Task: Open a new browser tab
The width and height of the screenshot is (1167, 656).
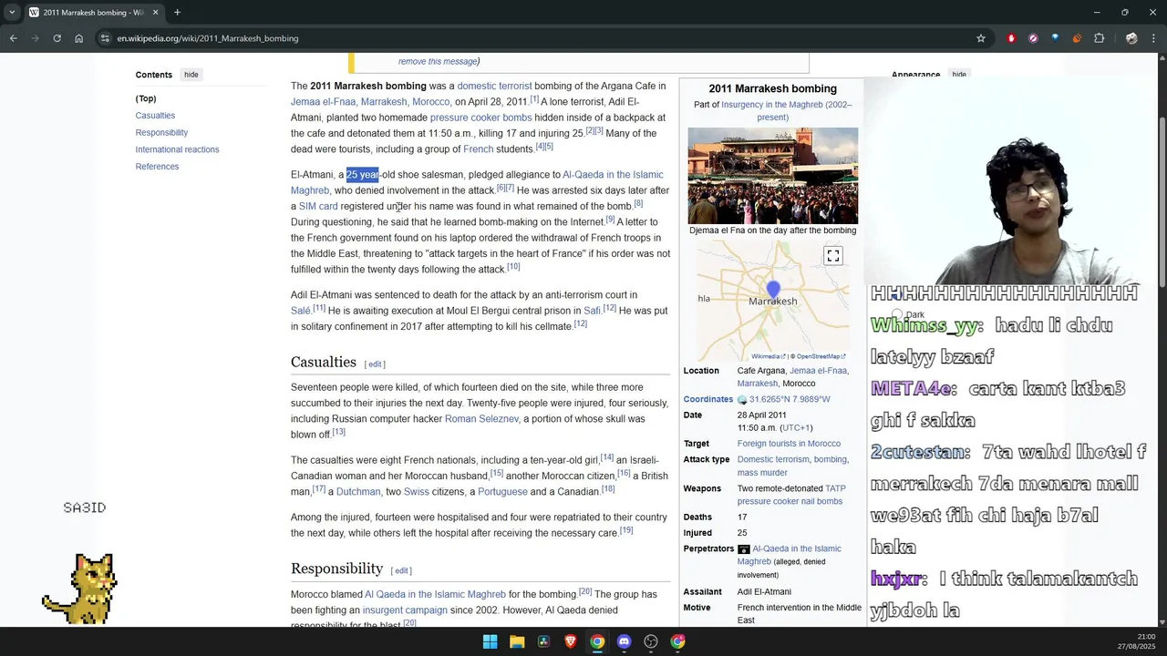Action: [x=177, y=13]
